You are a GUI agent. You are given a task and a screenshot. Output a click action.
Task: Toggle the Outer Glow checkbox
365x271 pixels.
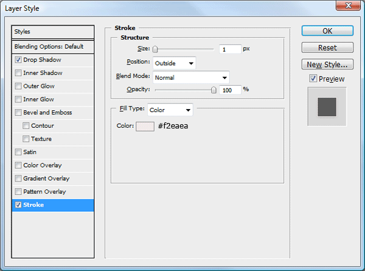point(19,86)
